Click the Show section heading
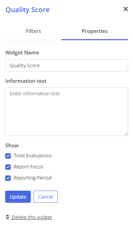Viewport: 133px width, 226px height. pos(12,146)
